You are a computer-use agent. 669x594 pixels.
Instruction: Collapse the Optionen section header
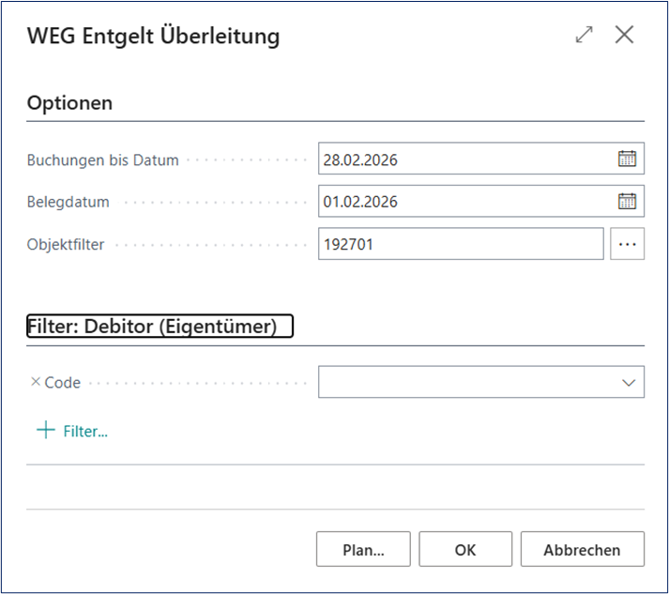pyautogui.click(x=70, y=103)
